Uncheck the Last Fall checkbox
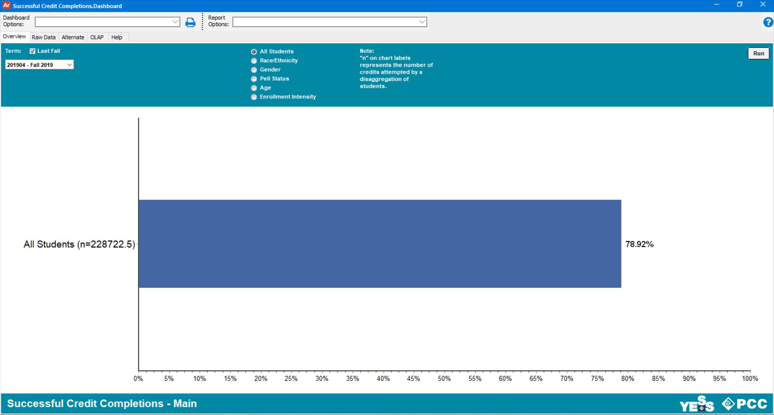This screenshot has width=774, height=415. (33, 51)
